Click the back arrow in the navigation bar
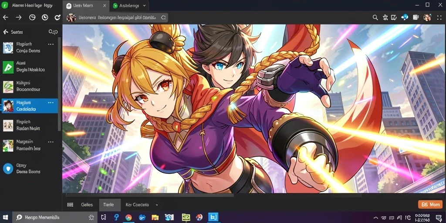This screenshot has width=446, height=223. pyautogui.click(x=5, y=17)
